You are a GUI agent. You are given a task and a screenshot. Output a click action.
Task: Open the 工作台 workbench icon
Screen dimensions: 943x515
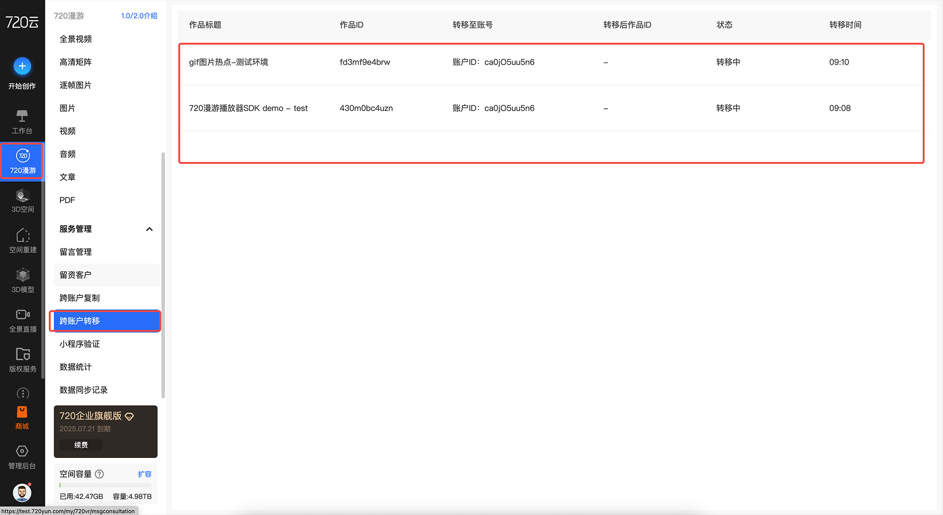(22, 116)
